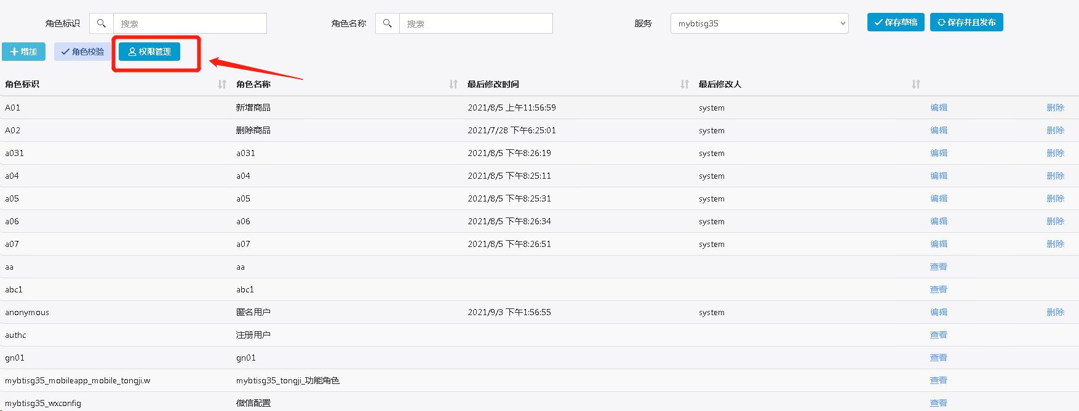
Task: Open the 服务 dropdown showing mybtisg35
Action: click(x=759, y=23)
